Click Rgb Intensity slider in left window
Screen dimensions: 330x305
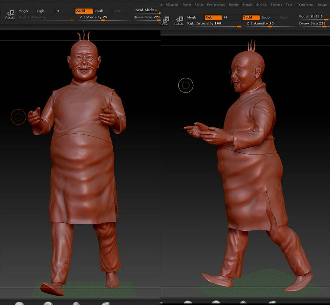46,18
